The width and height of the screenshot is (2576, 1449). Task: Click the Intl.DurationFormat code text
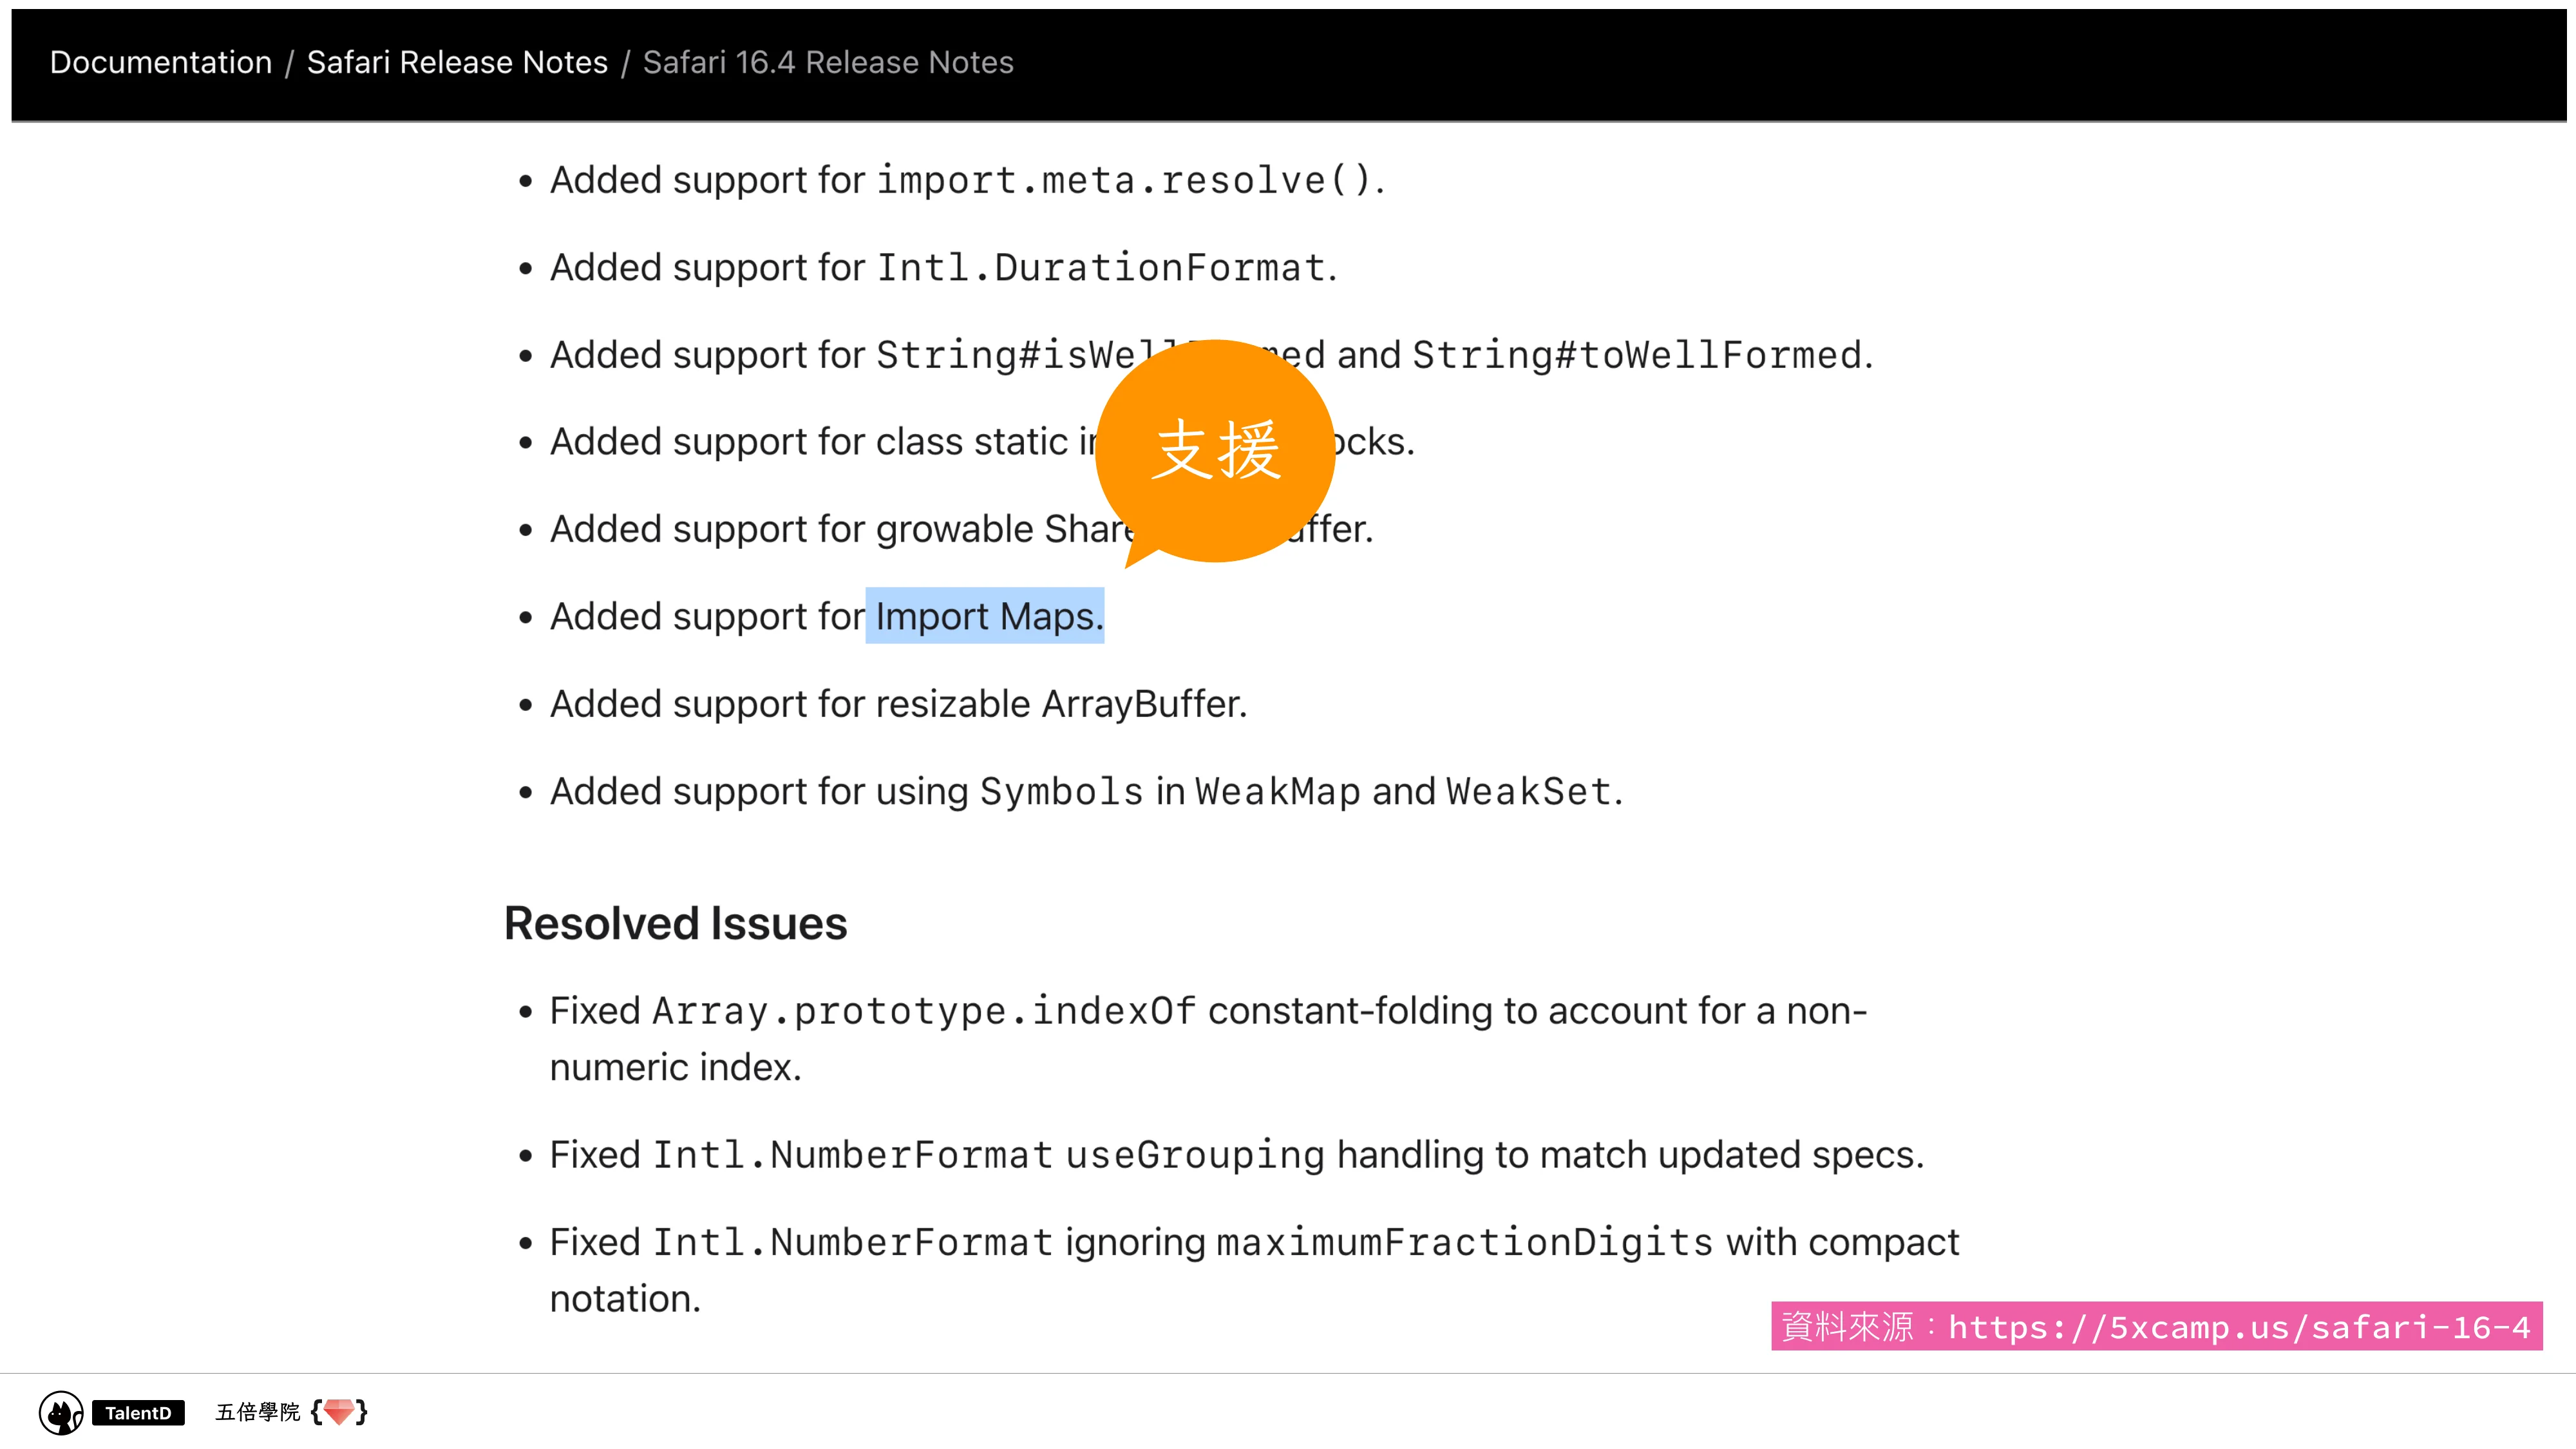pyautogui.click(x=1101, y=268)
